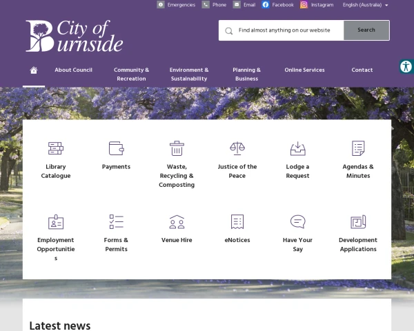Click the Lodge a Request inbox icon
The height and width of the screenshot is (331, 414).
297,148
